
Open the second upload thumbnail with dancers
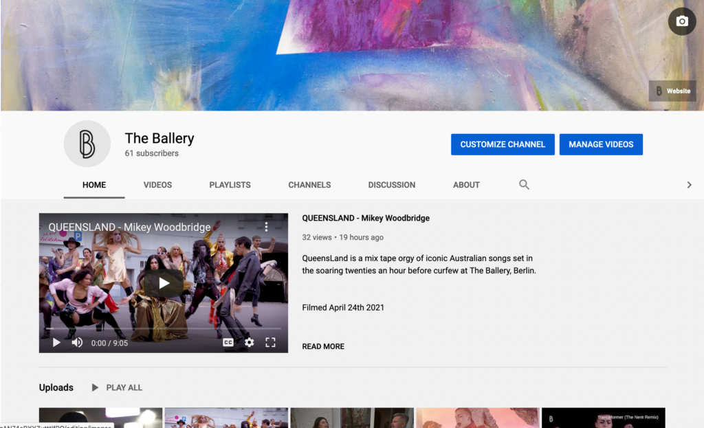226,418
